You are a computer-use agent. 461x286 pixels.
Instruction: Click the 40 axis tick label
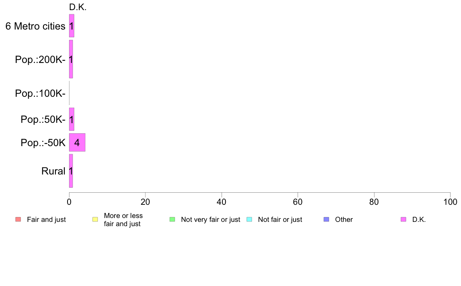pos(222,202)
